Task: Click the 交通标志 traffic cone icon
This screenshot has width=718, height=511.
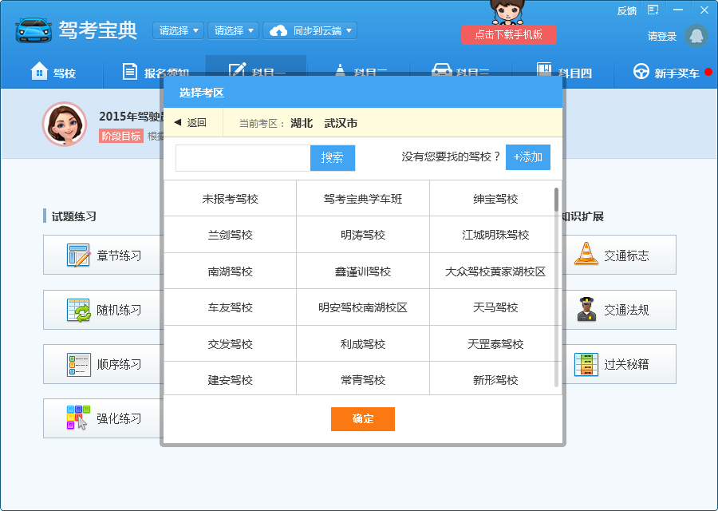Action: point(587,255)
